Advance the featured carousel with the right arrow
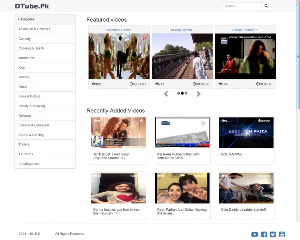The width and height of the screenshot is (300, 240). [198, 94]
